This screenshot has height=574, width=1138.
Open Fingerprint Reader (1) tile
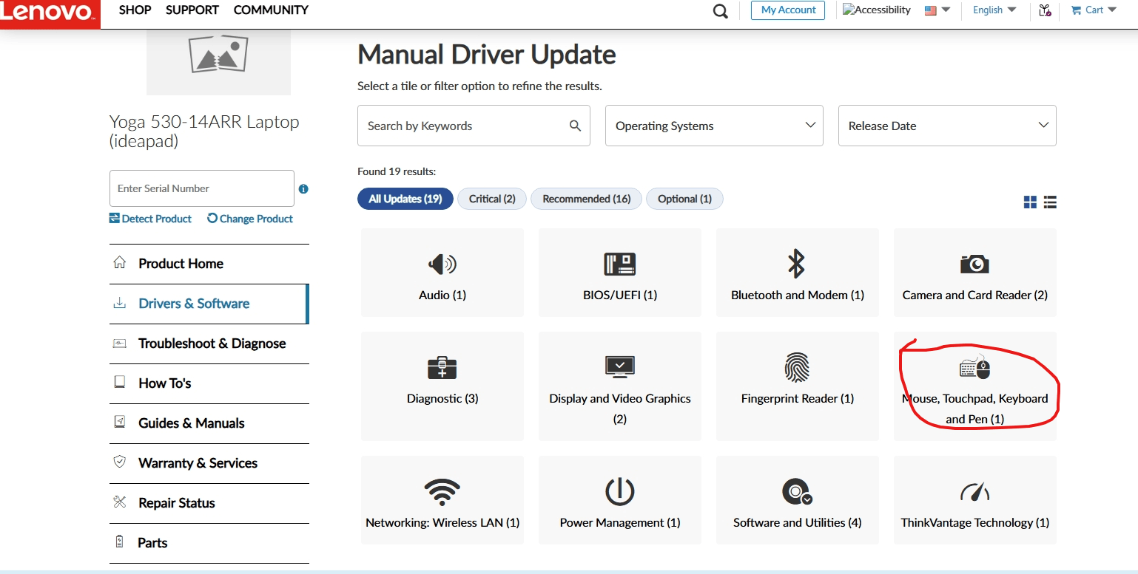[x=798, y=386]
